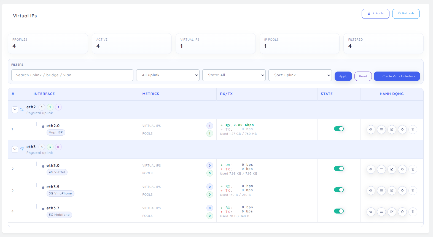This screenshot has height=237, width=433.
Task: Click the Apply filters button
Action: point(343,76)
